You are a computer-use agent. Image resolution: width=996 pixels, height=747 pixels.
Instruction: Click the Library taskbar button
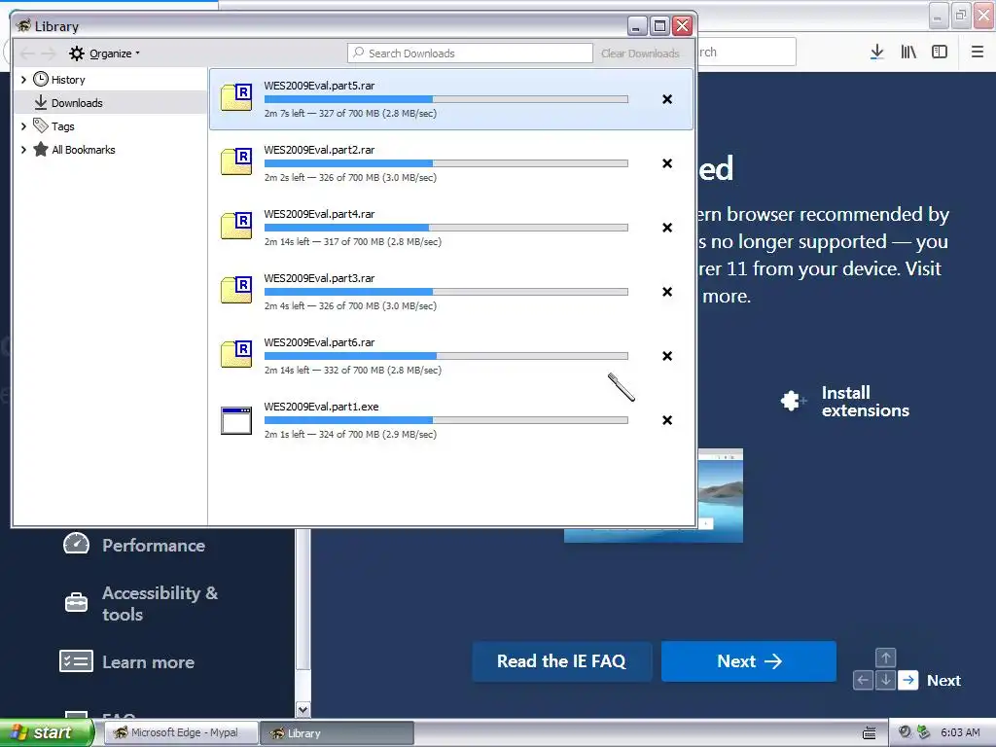pos(337,733)
